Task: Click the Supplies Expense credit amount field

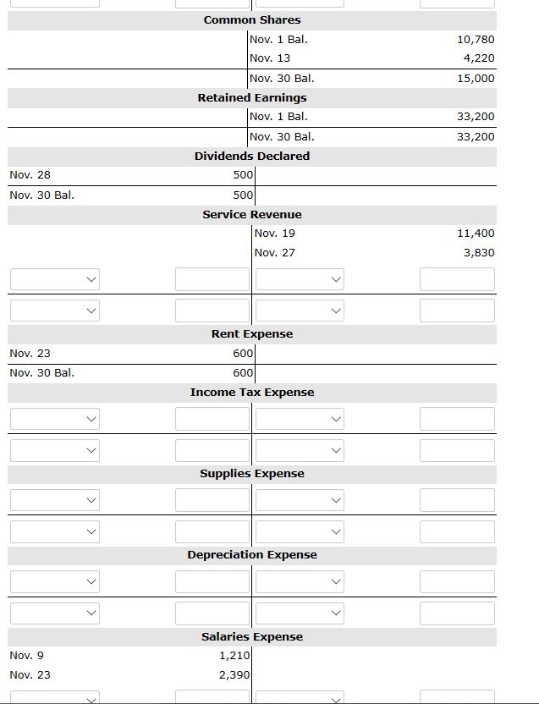Action: pos(457,500)
